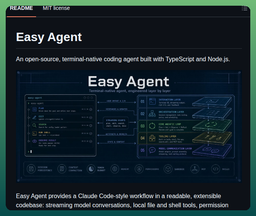Click the SEARCH row checkmark circle

coord(91,125)
